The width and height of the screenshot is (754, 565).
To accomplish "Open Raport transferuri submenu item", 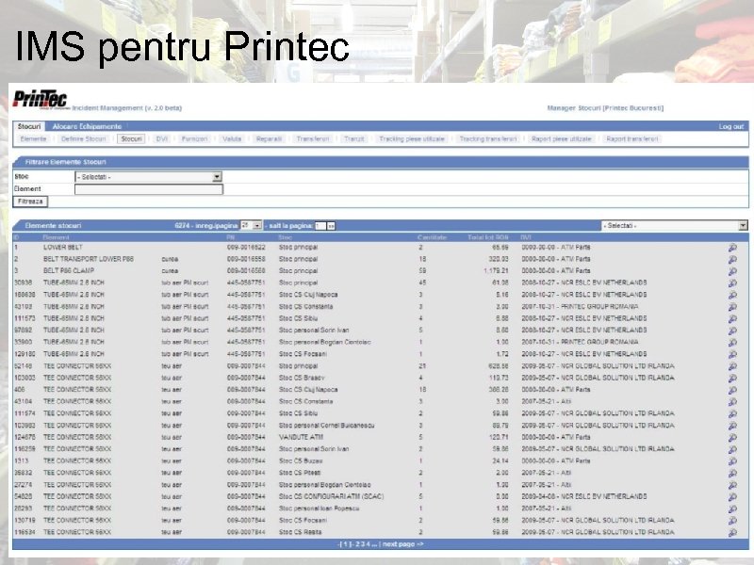I will (632, 138).
